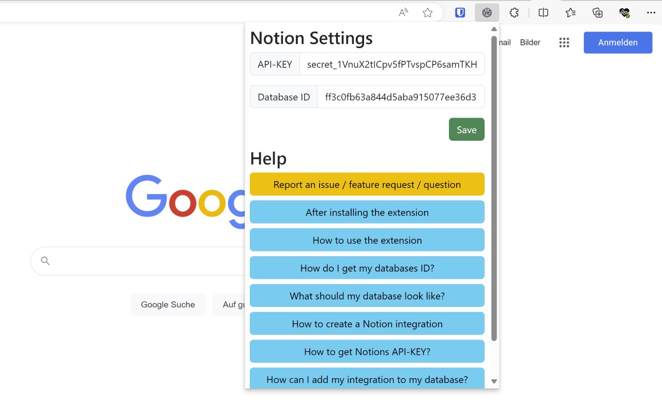Click the Read aloud icon in address bar

pyautogui.click(x=403, y=13)
